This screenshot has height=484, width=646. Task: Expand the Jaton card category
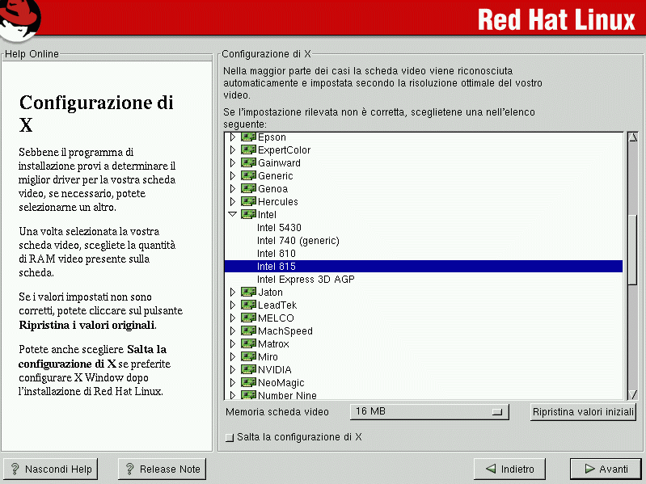tap(233, 293)
